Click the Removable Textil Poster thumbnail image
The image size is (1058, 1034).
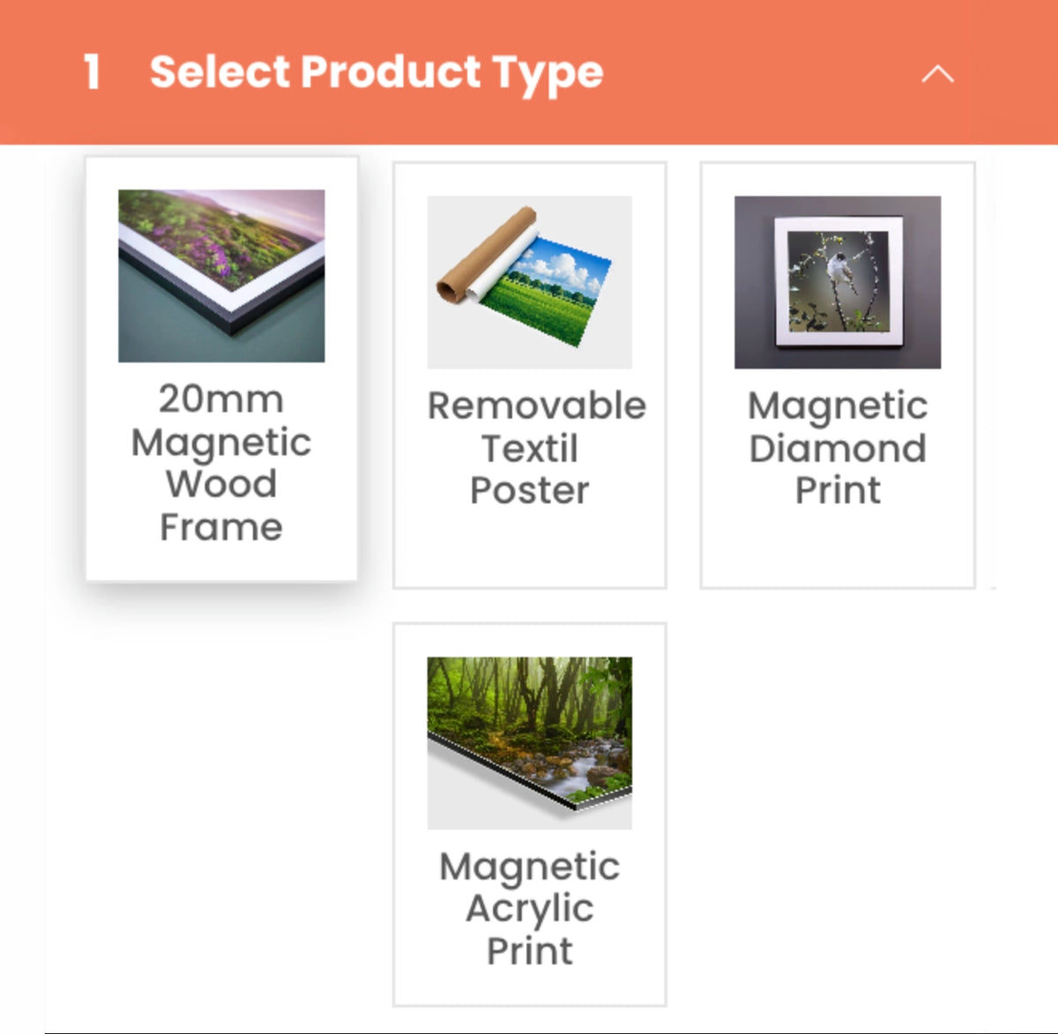(530, 282)
